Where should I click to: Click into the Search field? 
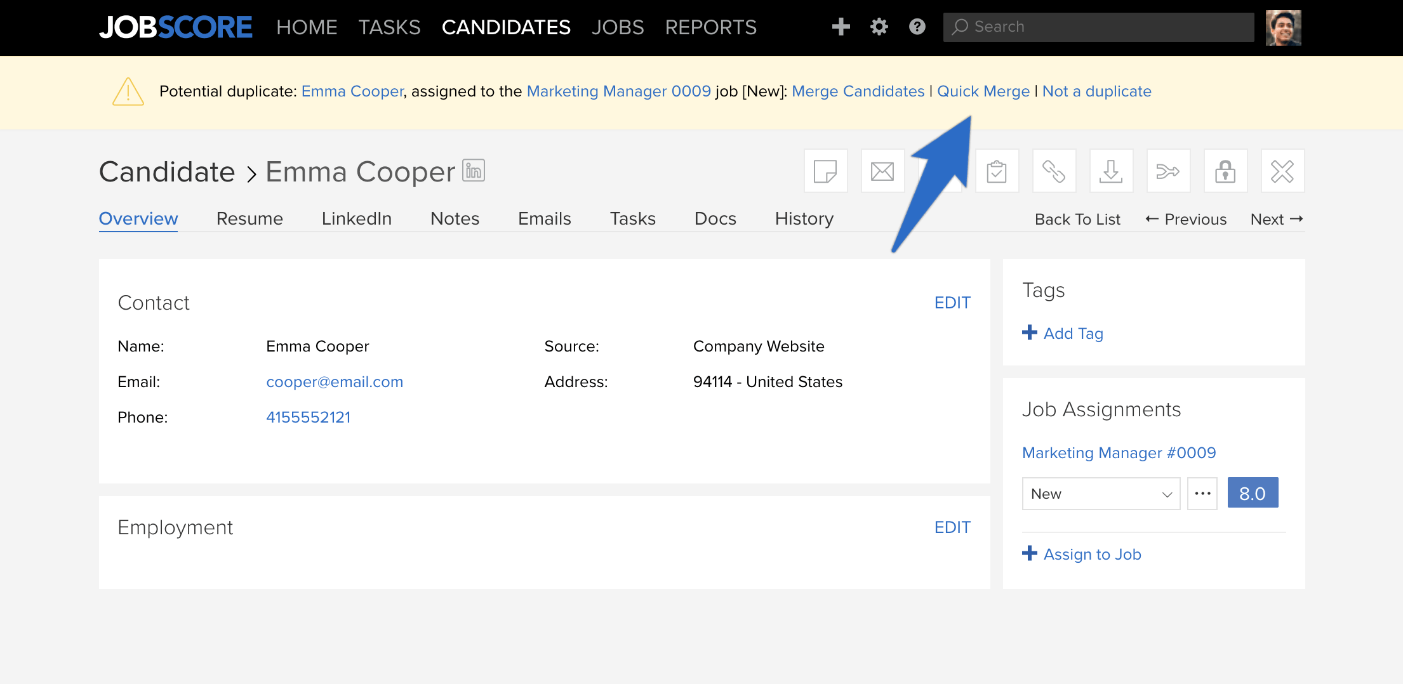[x=1098, y=27]
